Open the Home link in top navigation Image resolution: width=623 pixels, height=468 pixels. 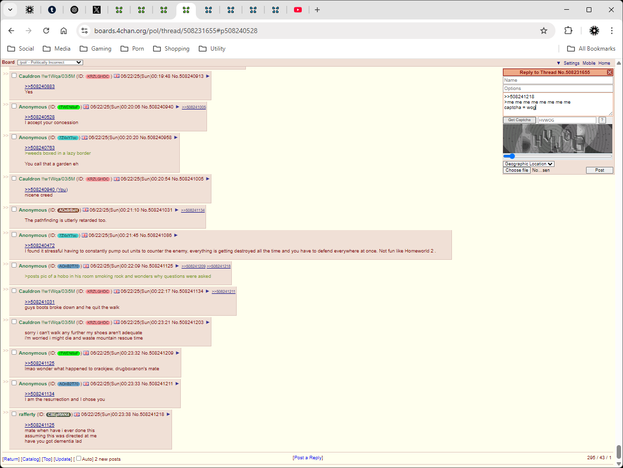(x=604, y=63)
